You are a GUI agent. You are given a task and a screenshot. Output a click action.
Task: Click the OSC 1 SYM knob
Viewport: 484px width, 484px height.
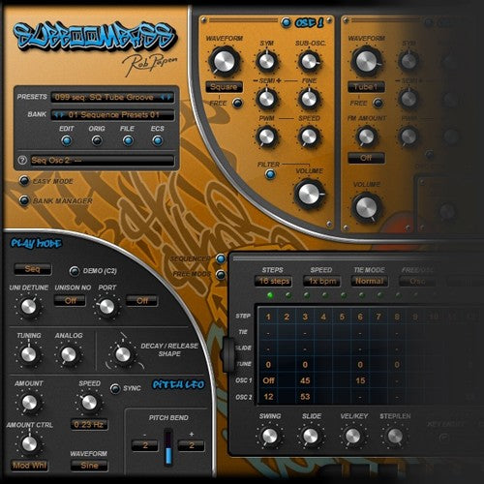point(266,61)
